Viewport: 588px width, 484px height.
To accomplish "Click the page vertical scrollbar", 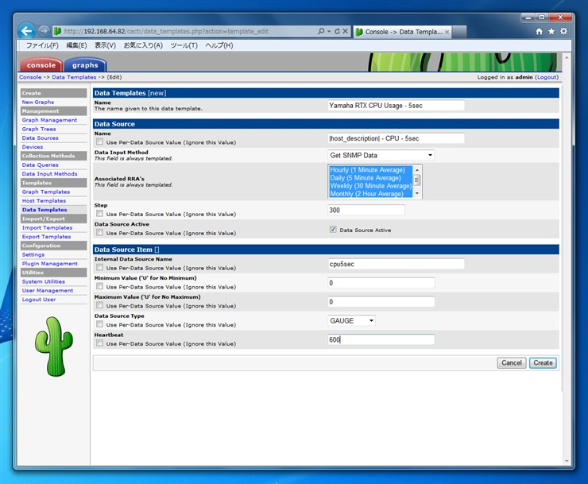I will pyautogui.click(x=567, y=259).
